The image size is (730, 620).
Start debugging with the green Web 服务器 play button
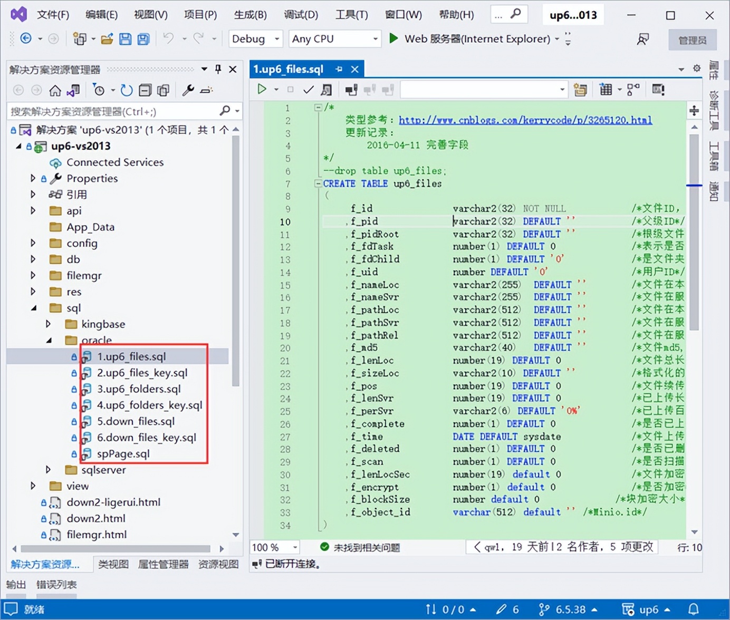click(x=393, y=38)
